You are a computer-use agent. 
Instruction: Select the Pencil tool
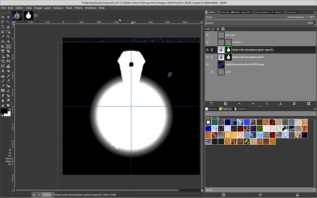(x=8, y=76)
